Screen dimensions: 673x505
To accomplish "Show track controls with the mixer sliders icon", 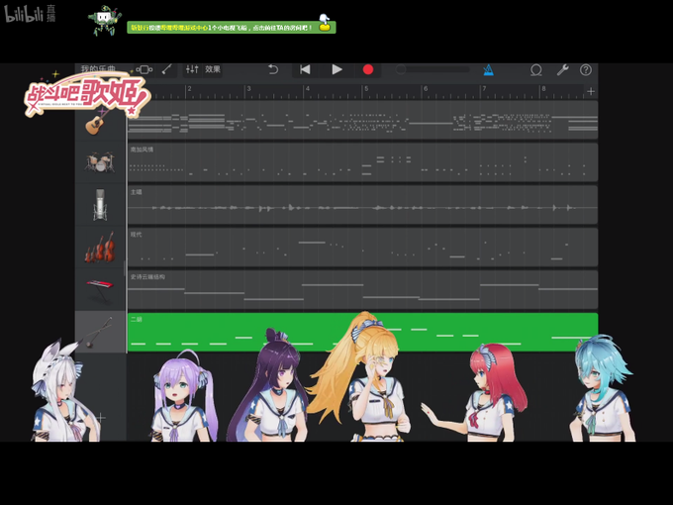I will click(x=192, y=69).
